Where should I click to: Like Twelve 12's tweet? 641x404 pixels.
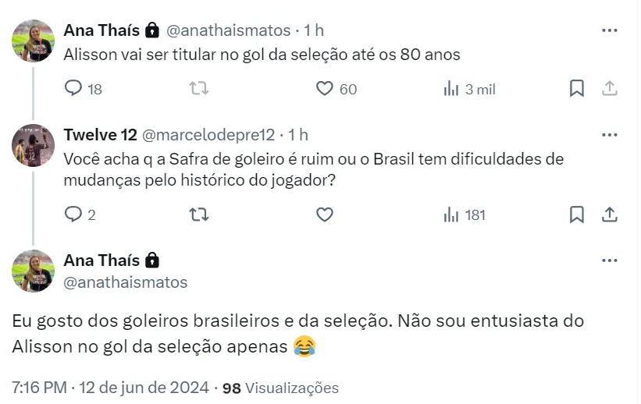[325, 214]
